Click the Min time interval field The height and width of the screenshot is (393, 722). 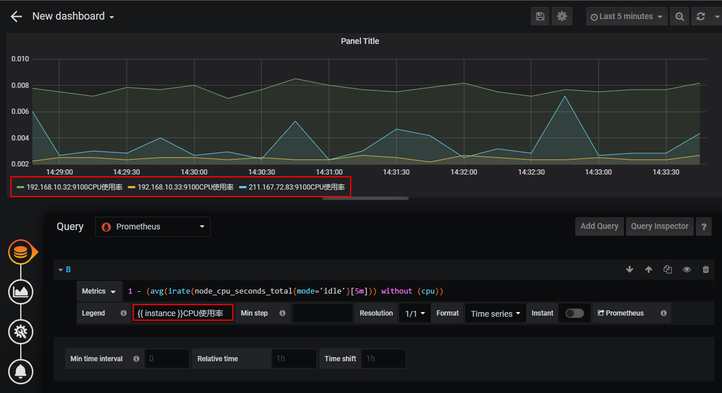[166, 358]
